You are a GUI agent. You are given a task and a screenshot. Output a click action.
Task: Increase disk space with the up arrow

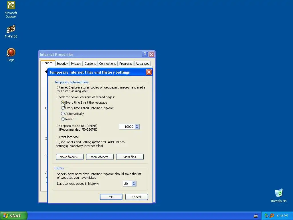click(x=137, y=125)
